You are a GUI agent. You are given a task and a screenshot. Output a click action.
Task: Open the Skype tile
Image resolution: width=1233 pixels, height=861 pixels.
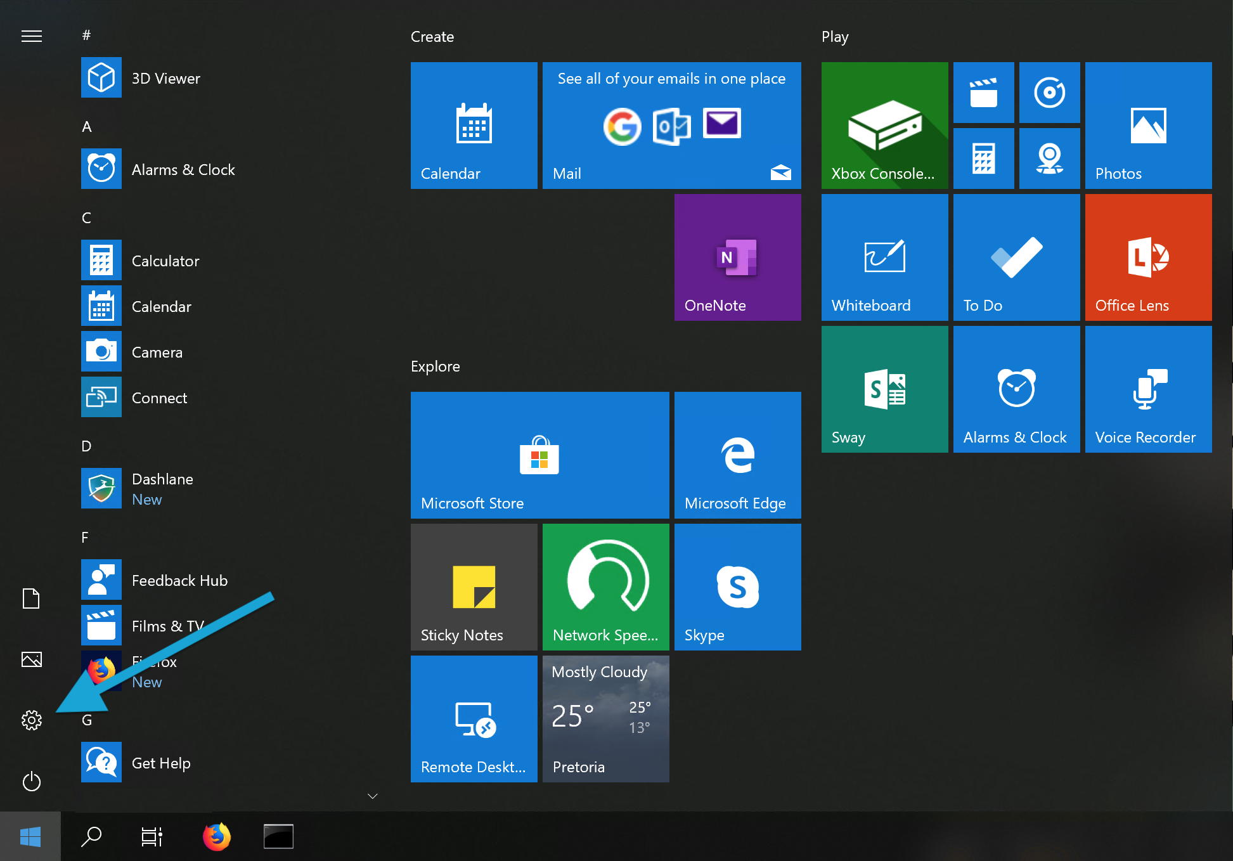click(x=738, y=587)
